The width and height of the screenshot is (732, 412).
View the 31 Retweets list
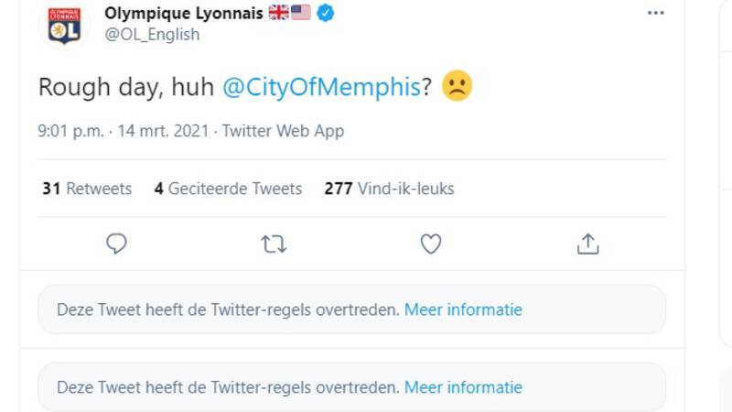87,189
